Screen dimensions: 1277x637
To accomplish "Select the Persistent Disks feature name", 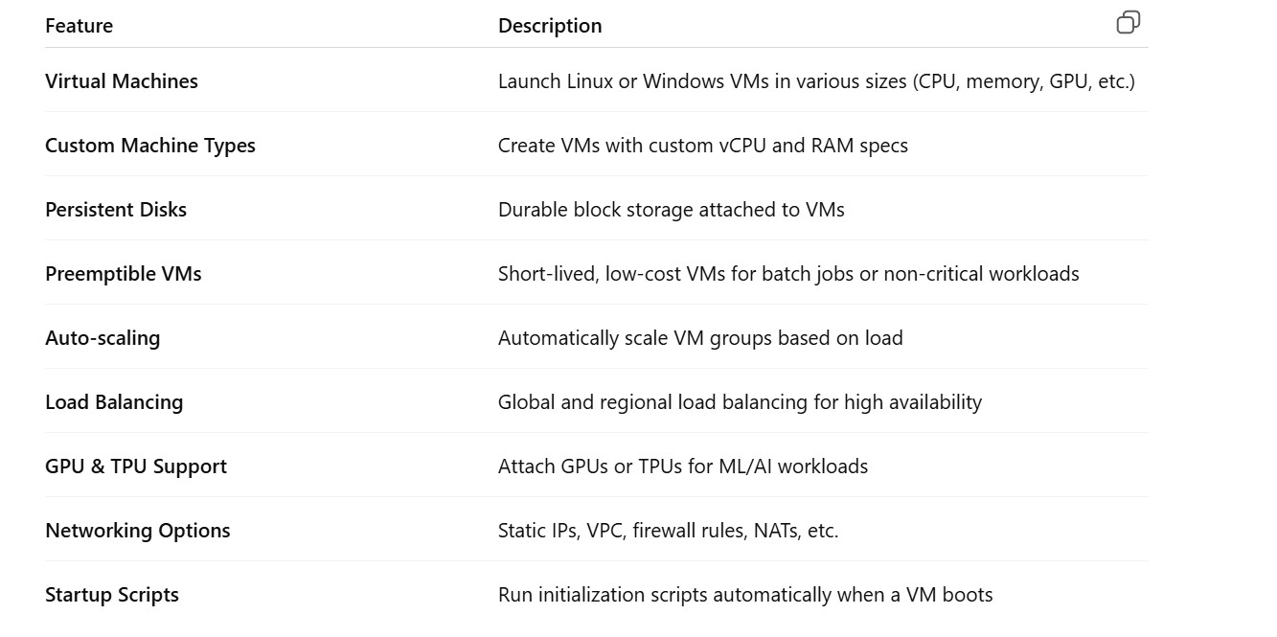I will (x=116, y=210).
